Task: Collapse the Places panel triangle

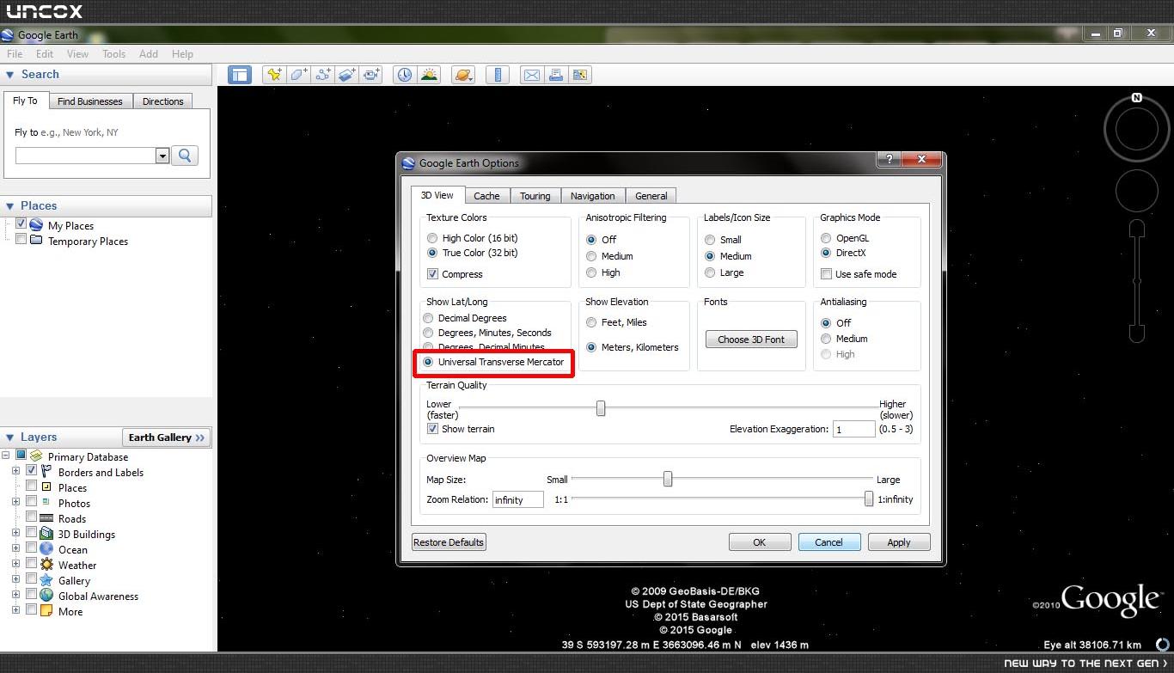Action: [10, 206]
